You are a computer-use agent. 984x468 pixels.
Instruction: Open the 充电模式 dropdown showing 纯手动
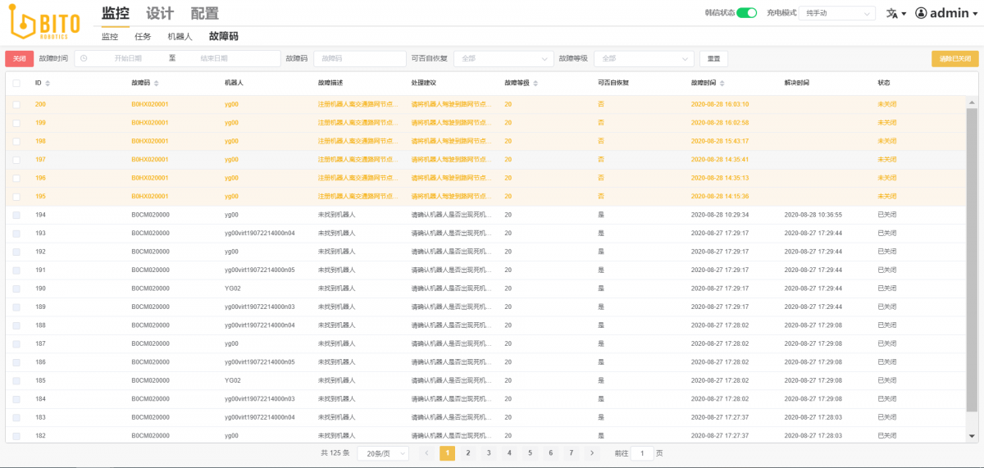pos(837,13)
